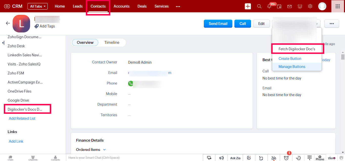This screenshot has height=161, width=345.
Task: Expand the All Tabs dropdown
Action: [x=38, y=6]
